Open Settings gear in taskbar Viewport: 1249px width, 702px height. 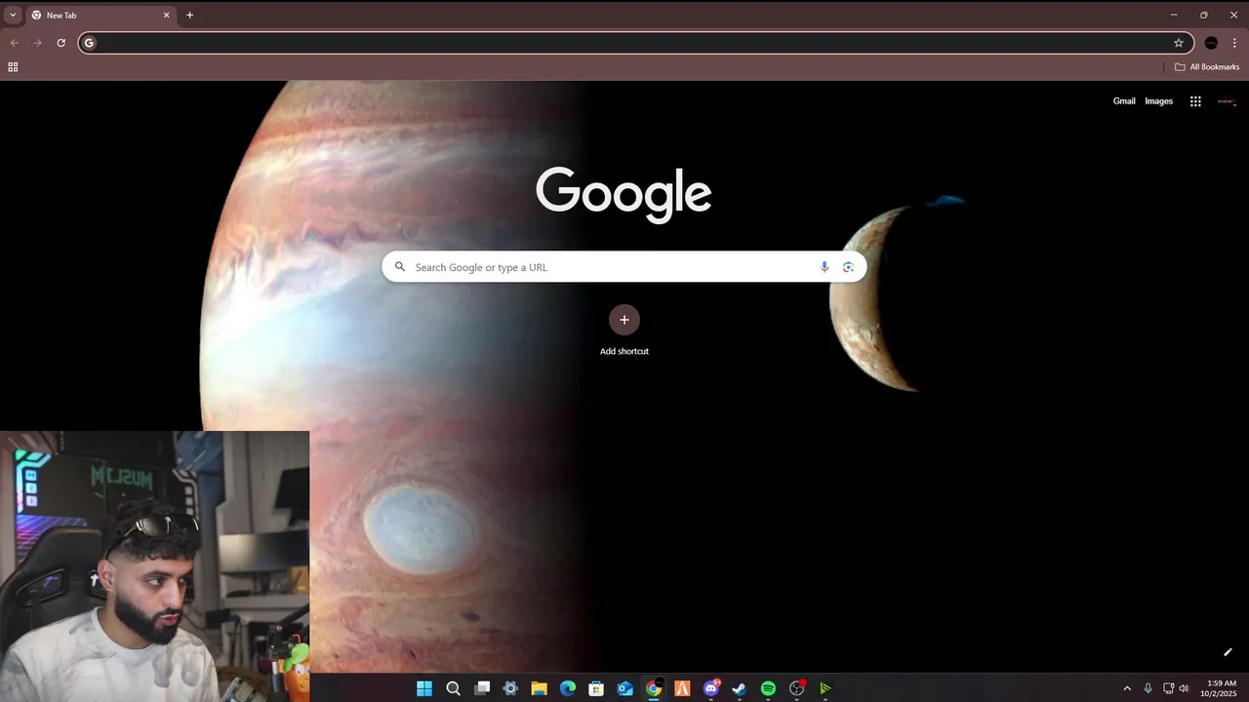coord(510,688)
